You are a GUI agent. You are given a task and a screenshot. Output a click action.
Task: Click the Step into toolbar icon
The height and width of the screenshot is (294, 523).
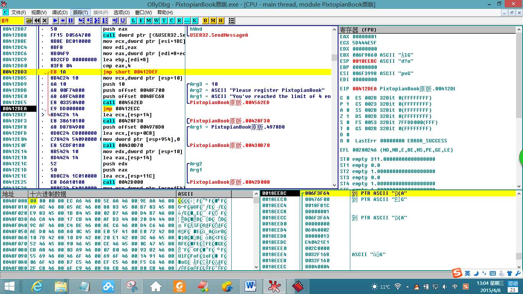point(82,20)
